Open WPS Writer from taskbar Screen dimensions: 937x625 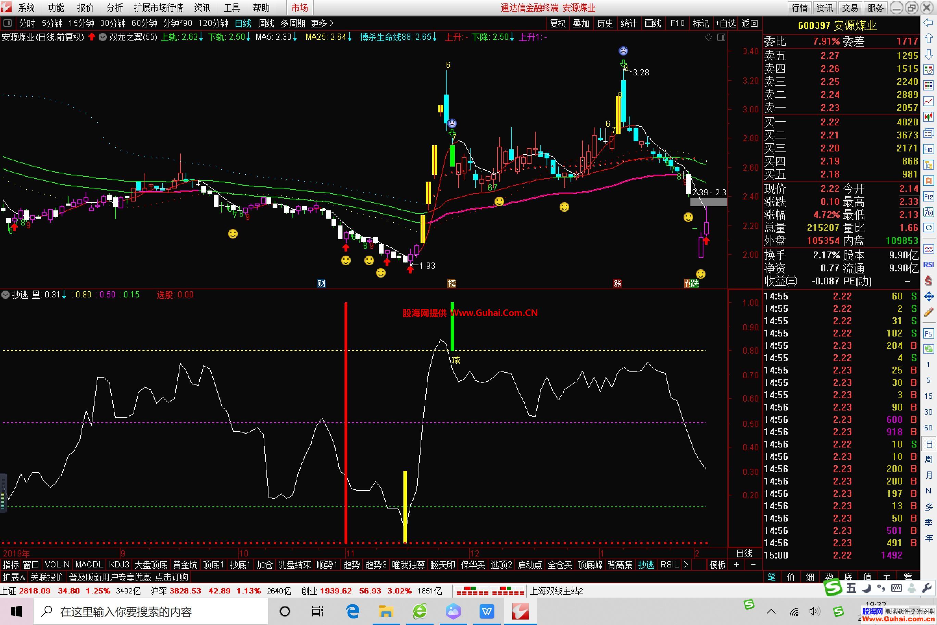pos(487,611)
